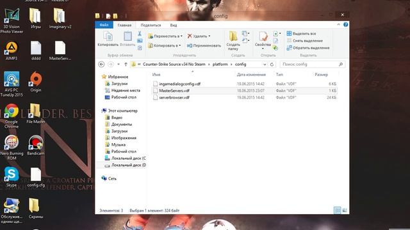Click the copy path icon in clipboard group
This screenshot has width=410, height=230.
(140, 41)
